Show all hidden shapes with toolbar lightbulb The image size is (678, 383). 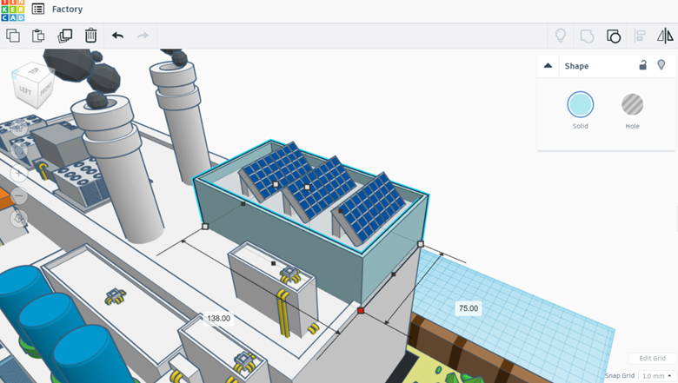[x=561, y=36]
